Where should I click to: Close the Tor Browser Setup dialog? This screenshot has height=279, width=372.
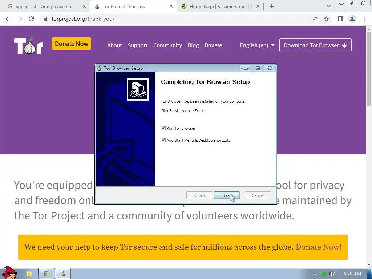point(270,68)
